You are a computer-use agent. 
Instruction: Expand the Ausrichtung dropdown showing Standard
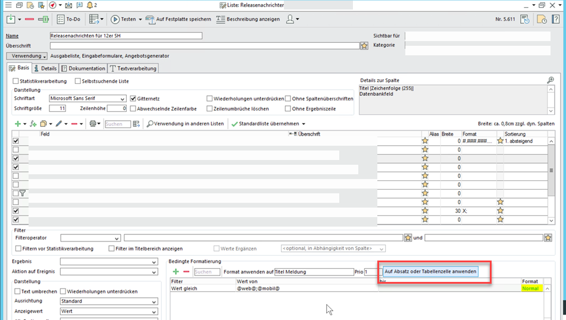pyautogui.click(x=154, y=302)
